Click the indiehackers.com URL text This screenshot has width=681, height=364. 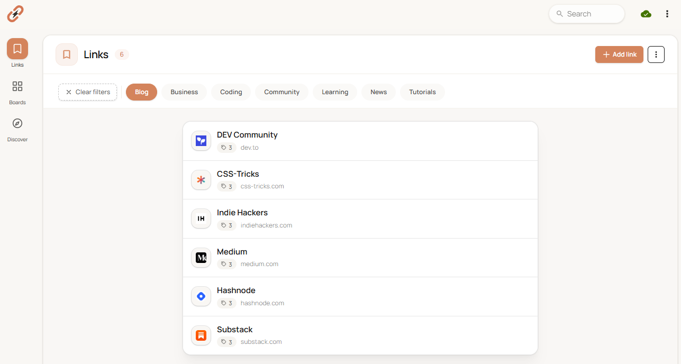[x=267, y=225]
